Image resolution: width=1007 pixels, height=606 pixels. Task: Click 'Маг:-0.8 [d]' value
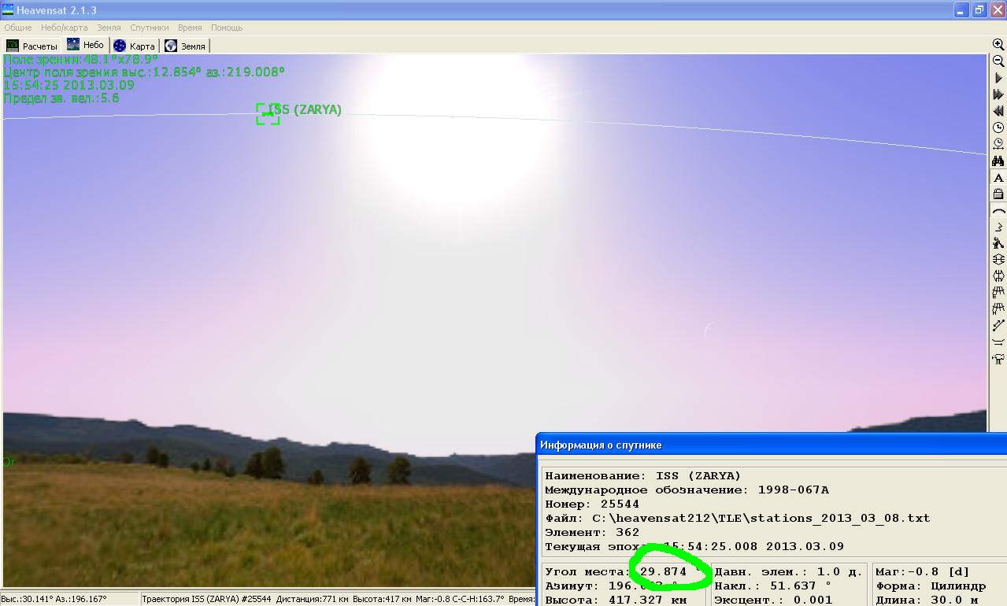coord(923,571)
